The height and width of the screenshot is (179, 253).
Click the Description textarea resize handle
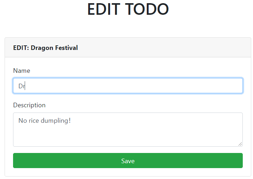click(240, 144)
